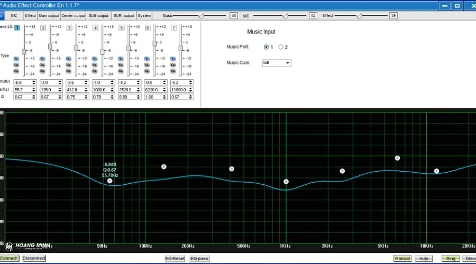The width and height of the screenshot is (476, 264).
Task: Select EQ node 4 on the graph
Action: [286, 182]
